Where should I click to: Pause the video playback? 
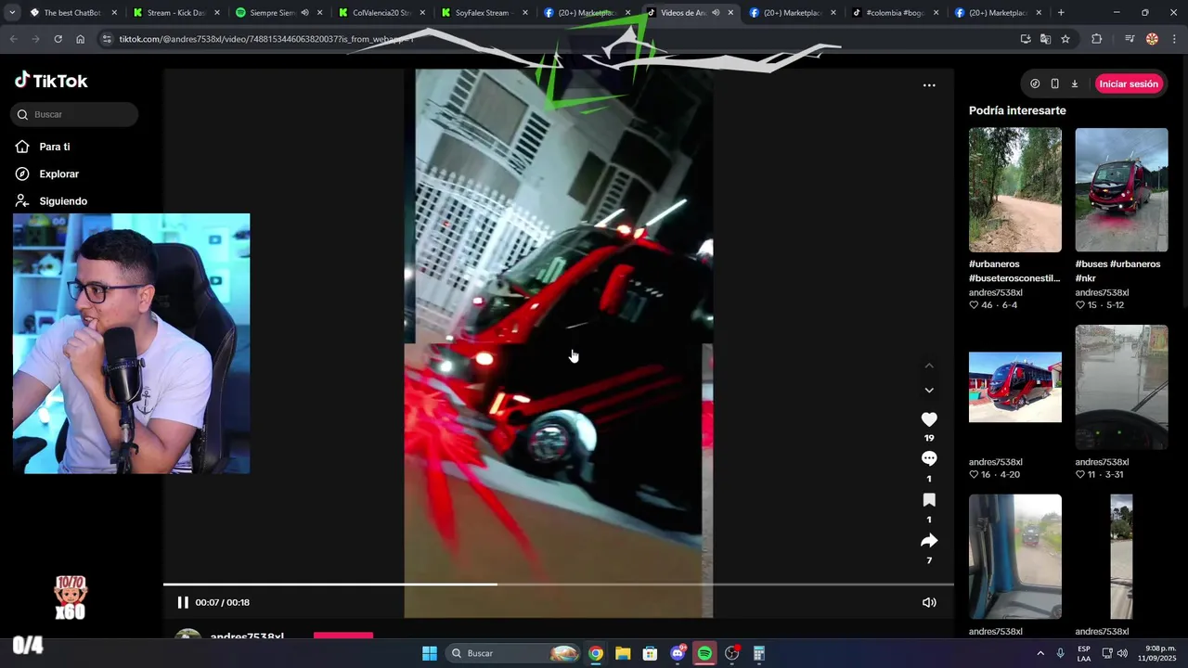point(183,602)
